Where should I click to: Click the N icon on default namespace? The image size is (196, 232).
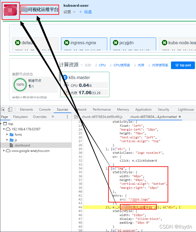[x=18, y=43]
